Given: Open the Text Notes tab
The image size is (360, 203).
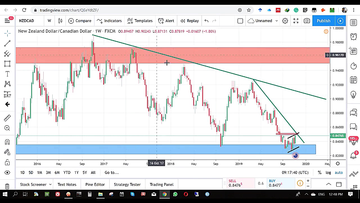Looking at the screenshot, I should point(67,184).
